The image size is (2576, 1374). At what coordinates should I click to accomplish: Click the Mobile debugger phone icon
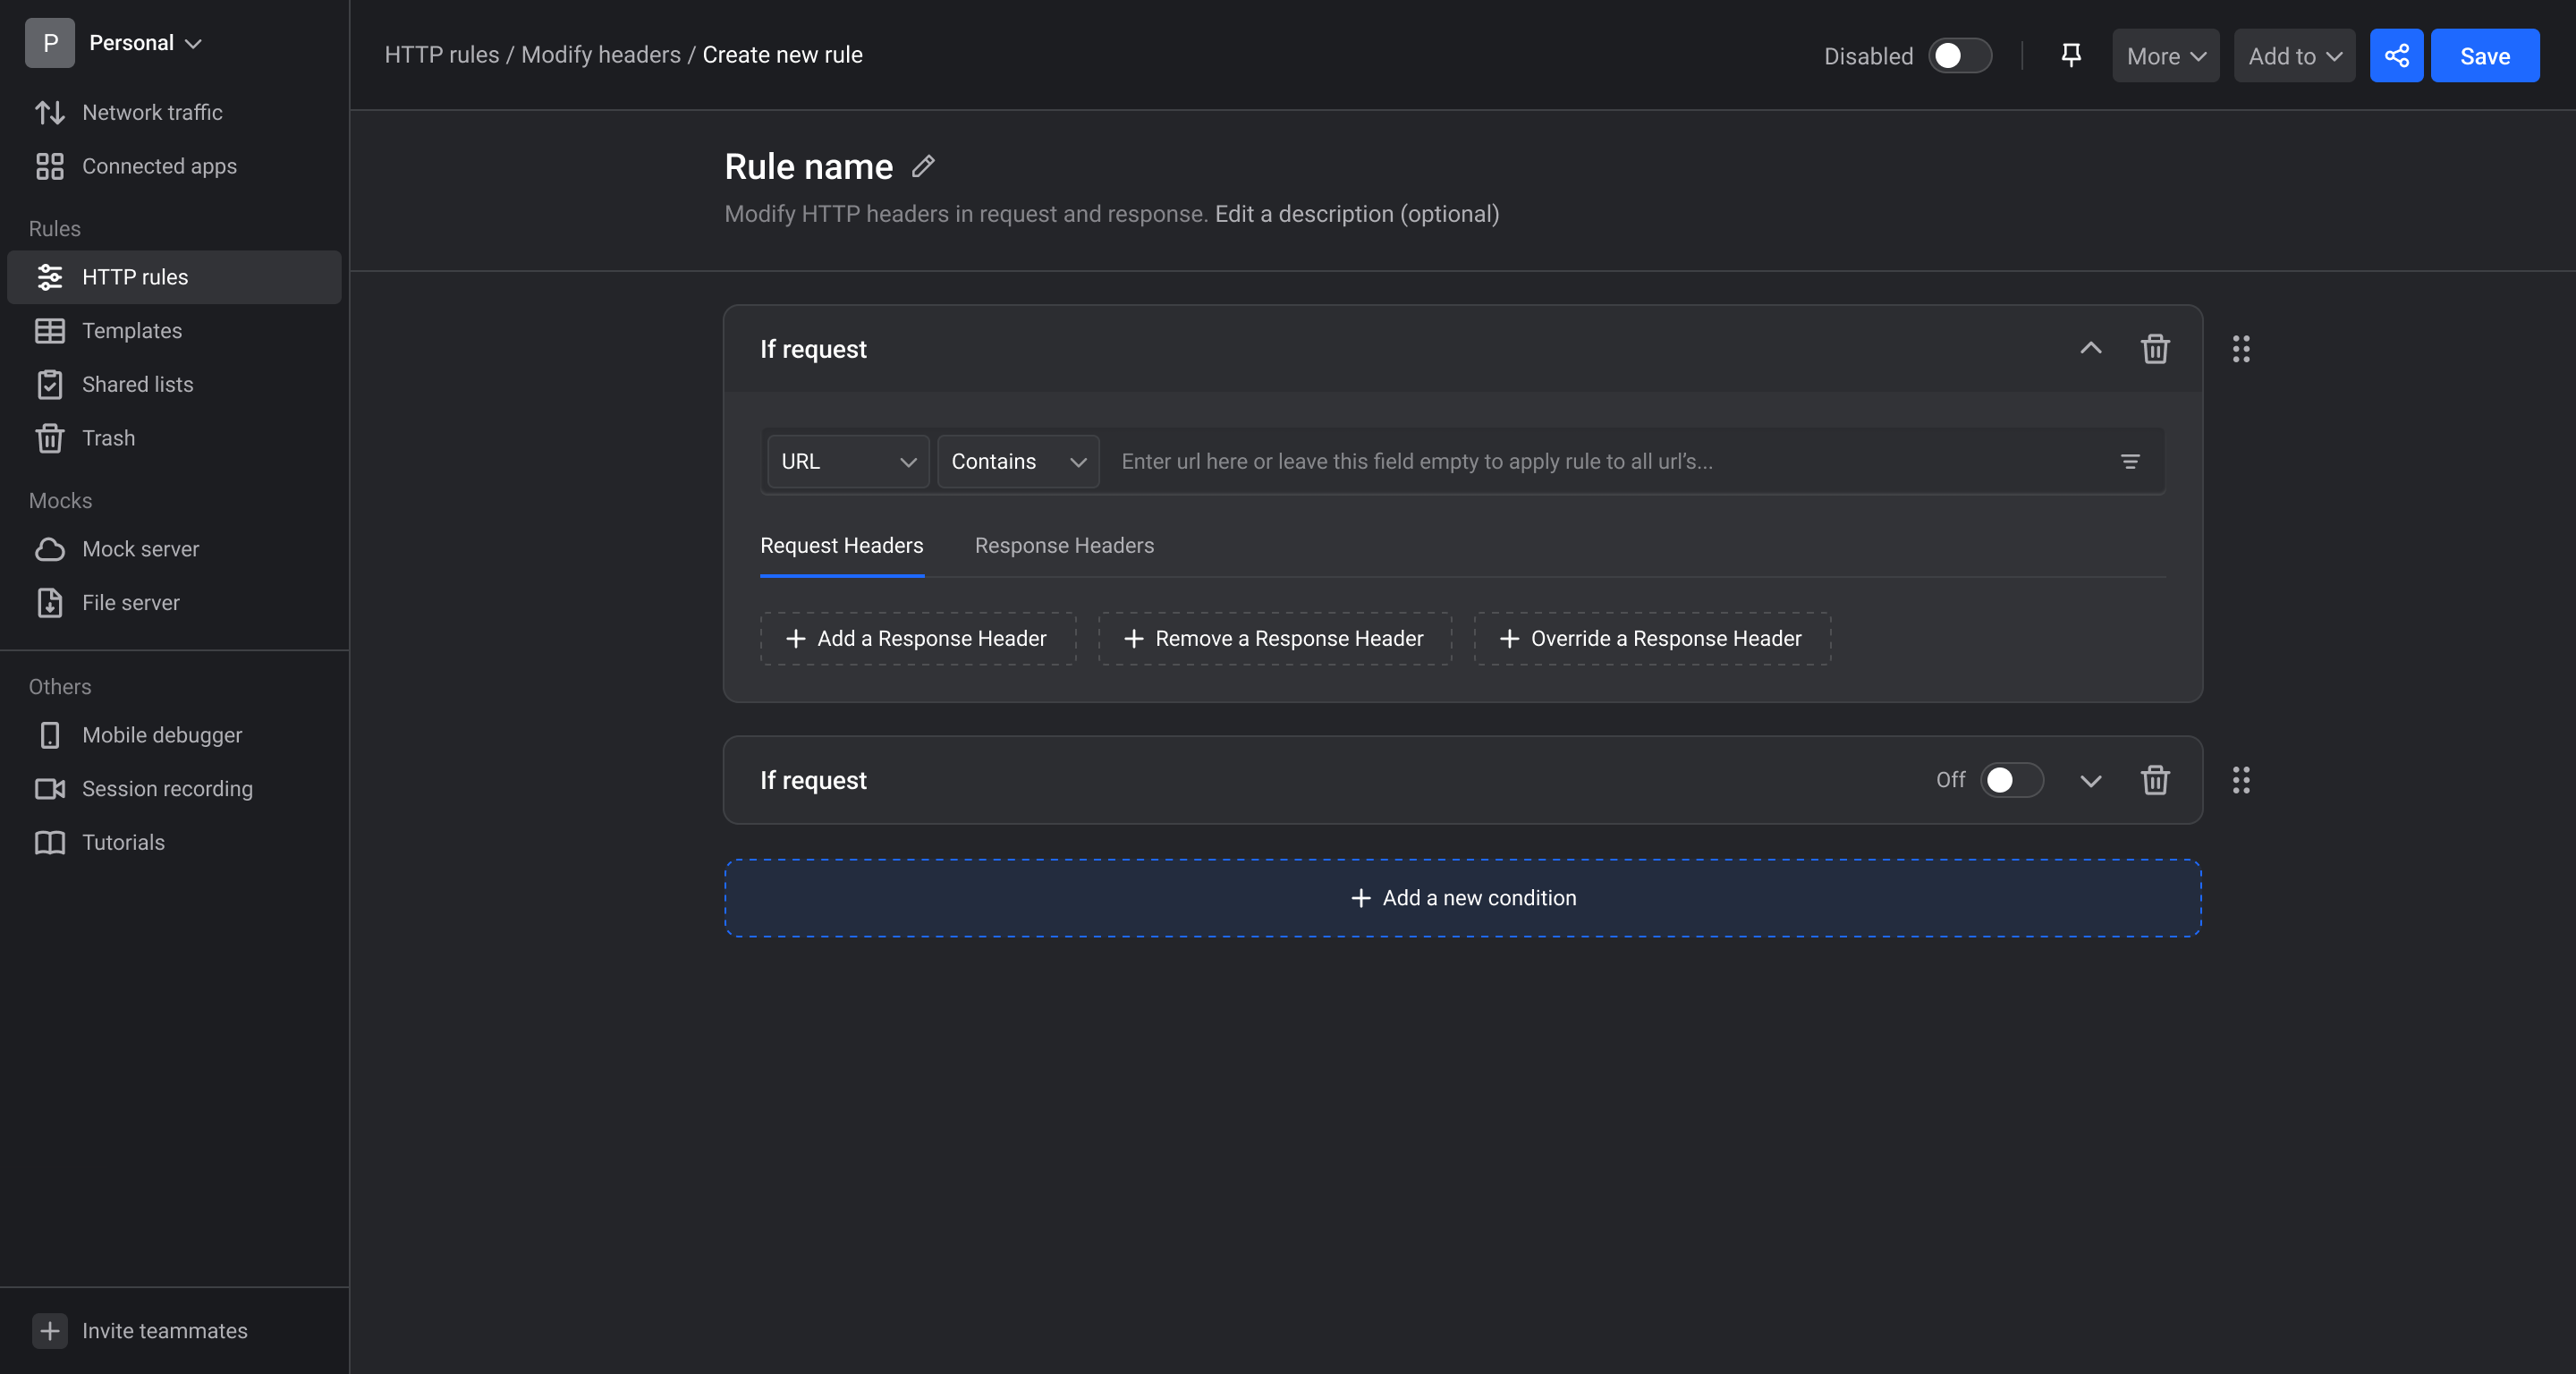(50, 735)
